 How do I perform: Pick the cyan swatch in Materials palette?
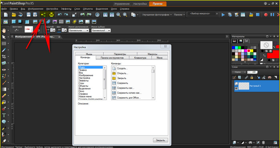tap(236, 48)
